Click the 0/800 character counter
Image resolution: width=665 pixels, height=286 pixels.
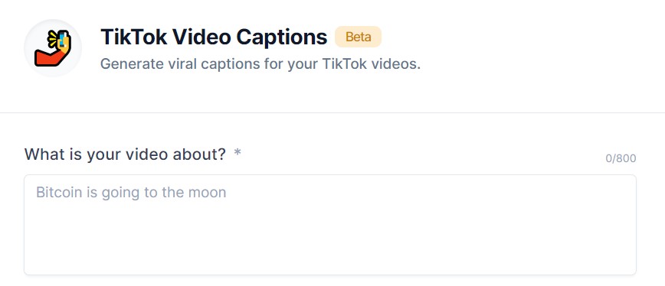click(x=621, y=158)
